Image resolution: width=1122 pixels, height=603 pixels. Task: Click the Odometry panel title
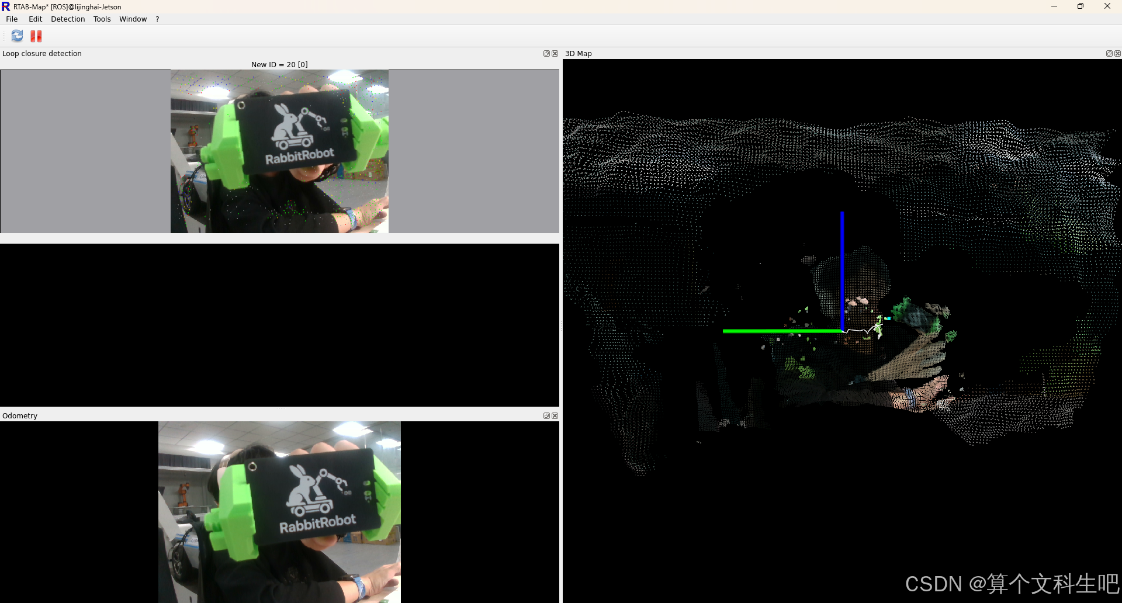point(20,415)
